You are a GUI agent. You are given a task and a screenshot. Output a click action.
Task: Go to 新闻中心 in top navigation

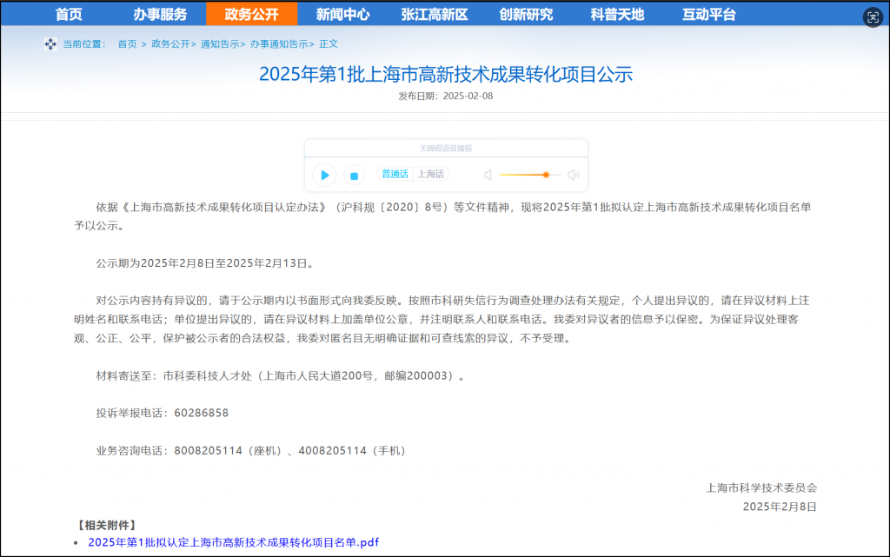[x=342, y=14]
